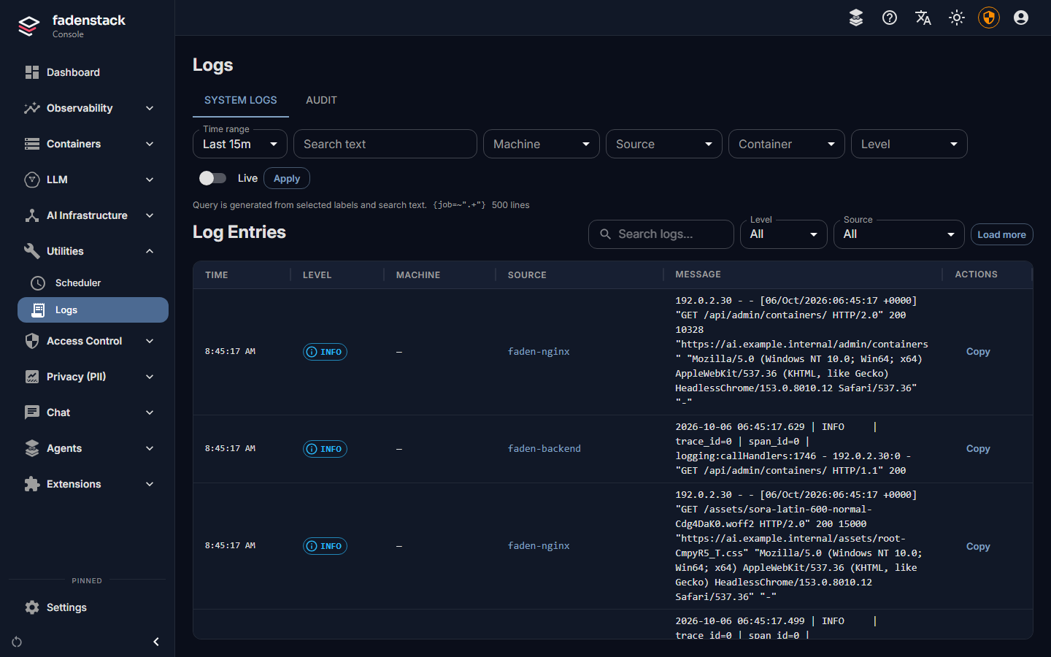Switch to the System Logs tab
The width and height of the screenshot is (1051, 657).
coord(241,100)
